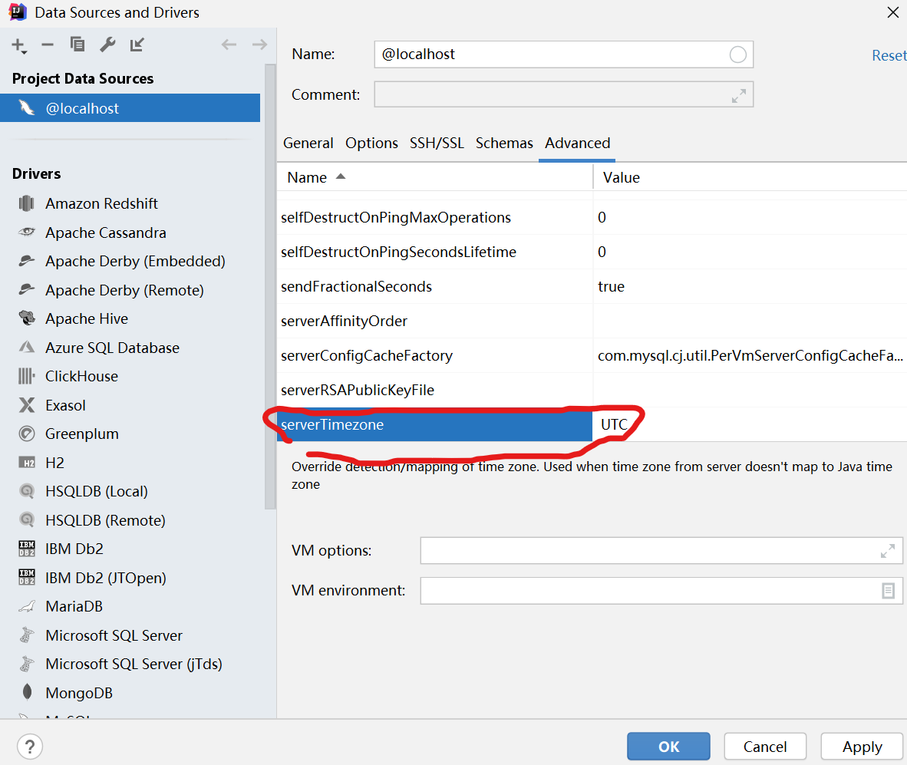Click the MariaDB seal icon
This screenshot has height=765, width=907.
27,607
